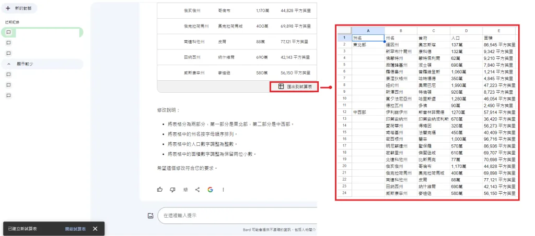
Task: Click the table icon in 匯出到試算表 button
Action: [281, 86]
